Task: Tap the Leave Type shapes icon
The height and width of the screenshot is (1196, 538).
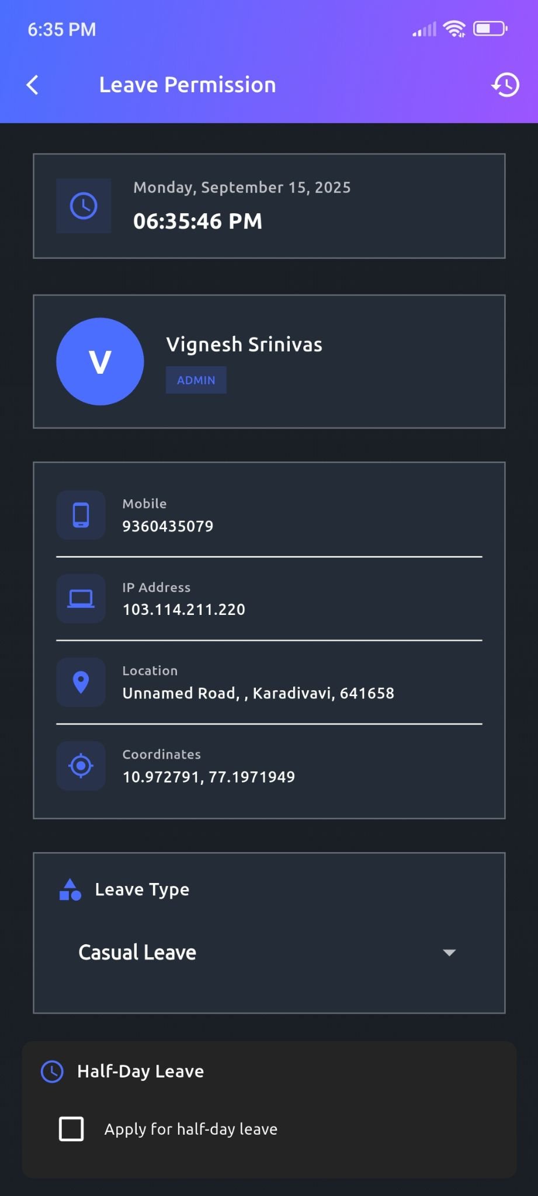Action: 70,889
